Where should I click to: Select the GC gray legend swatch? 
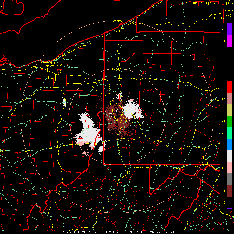[230, 179]
